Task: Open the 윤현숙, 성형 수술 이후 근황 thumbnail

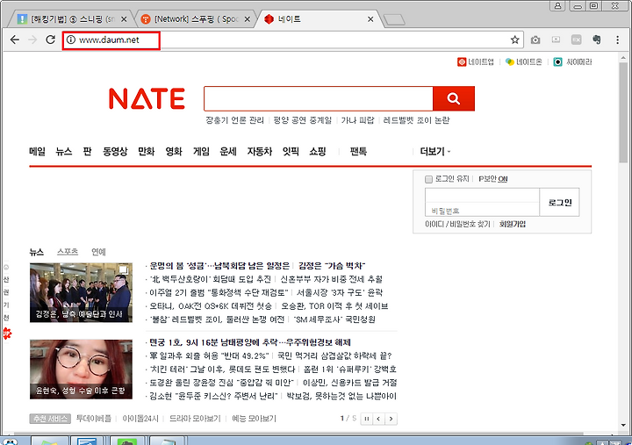Action: click(81, 370)
